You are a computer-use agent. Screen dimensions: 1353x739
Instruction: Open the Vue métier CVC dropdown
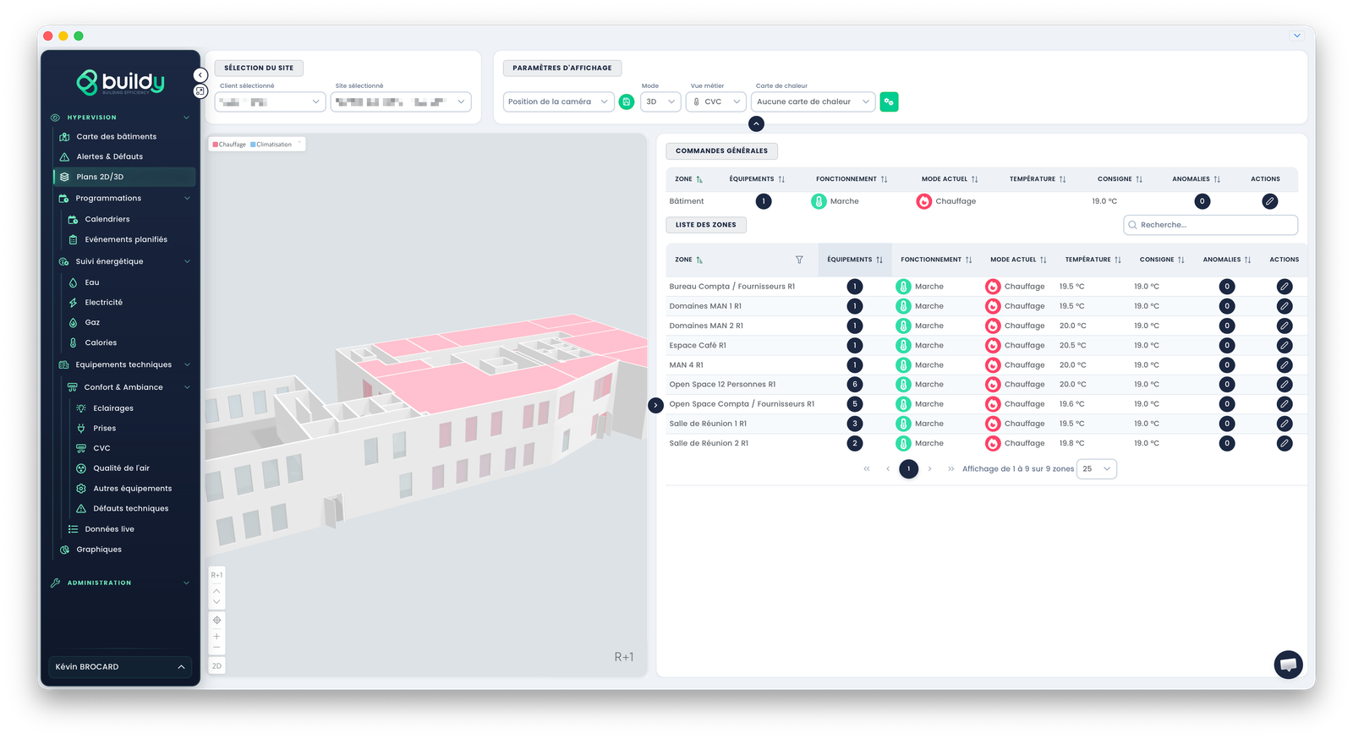pos(715,101)
